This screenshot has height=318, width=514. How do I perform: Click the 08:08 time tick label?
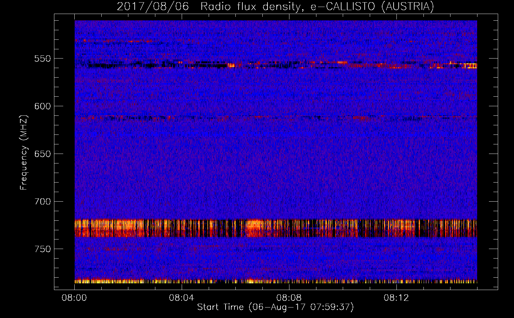click(289, 298)
